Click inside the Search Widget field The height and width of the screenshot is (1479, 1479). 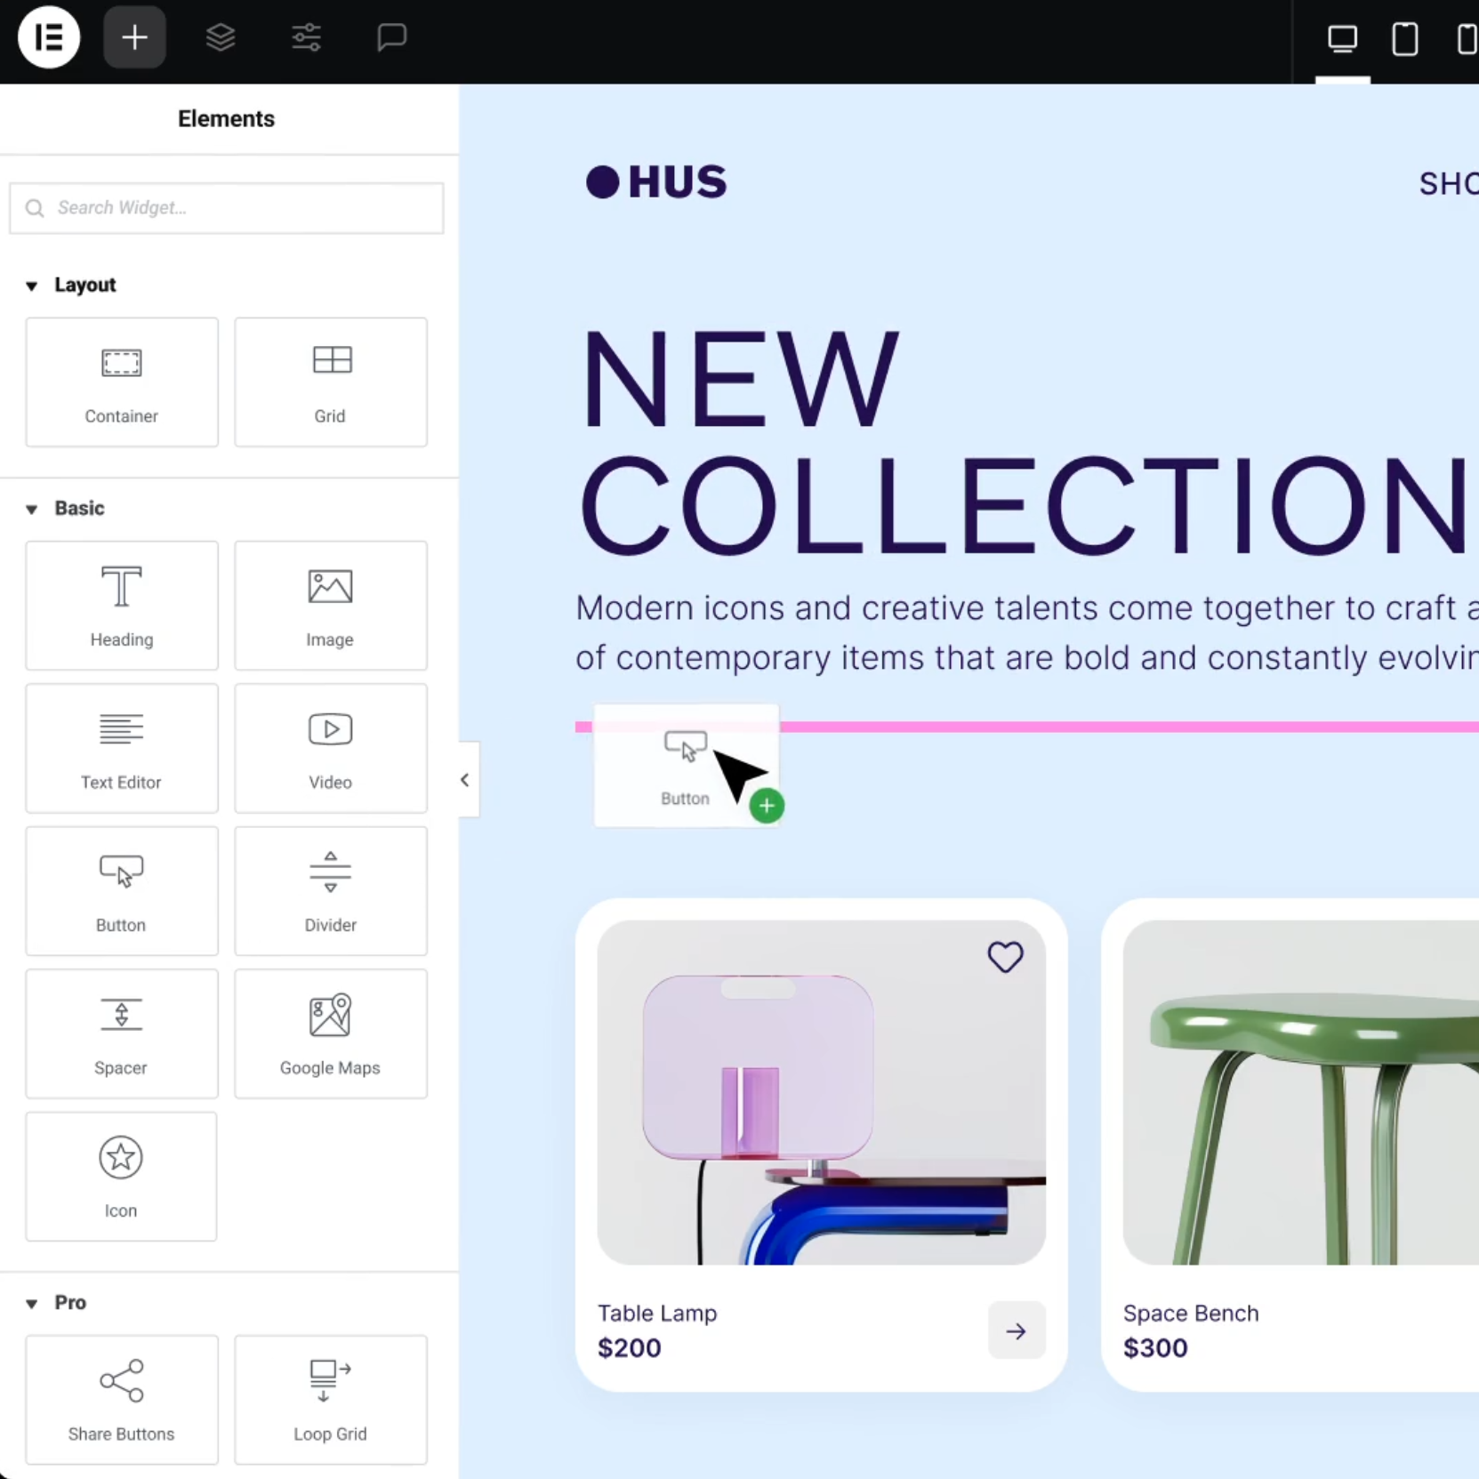(x=227, y=208)
